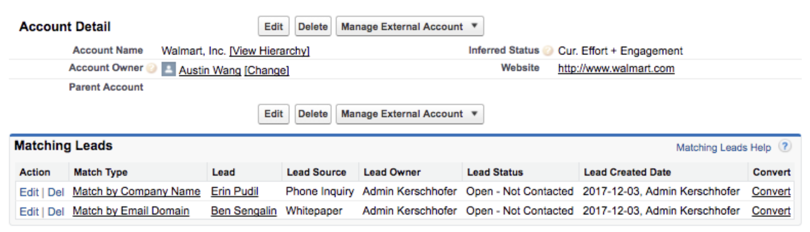Open lead Ben Sengalin
The width and height of the screenshot is (810, 232).
click(x=243, y=211)
